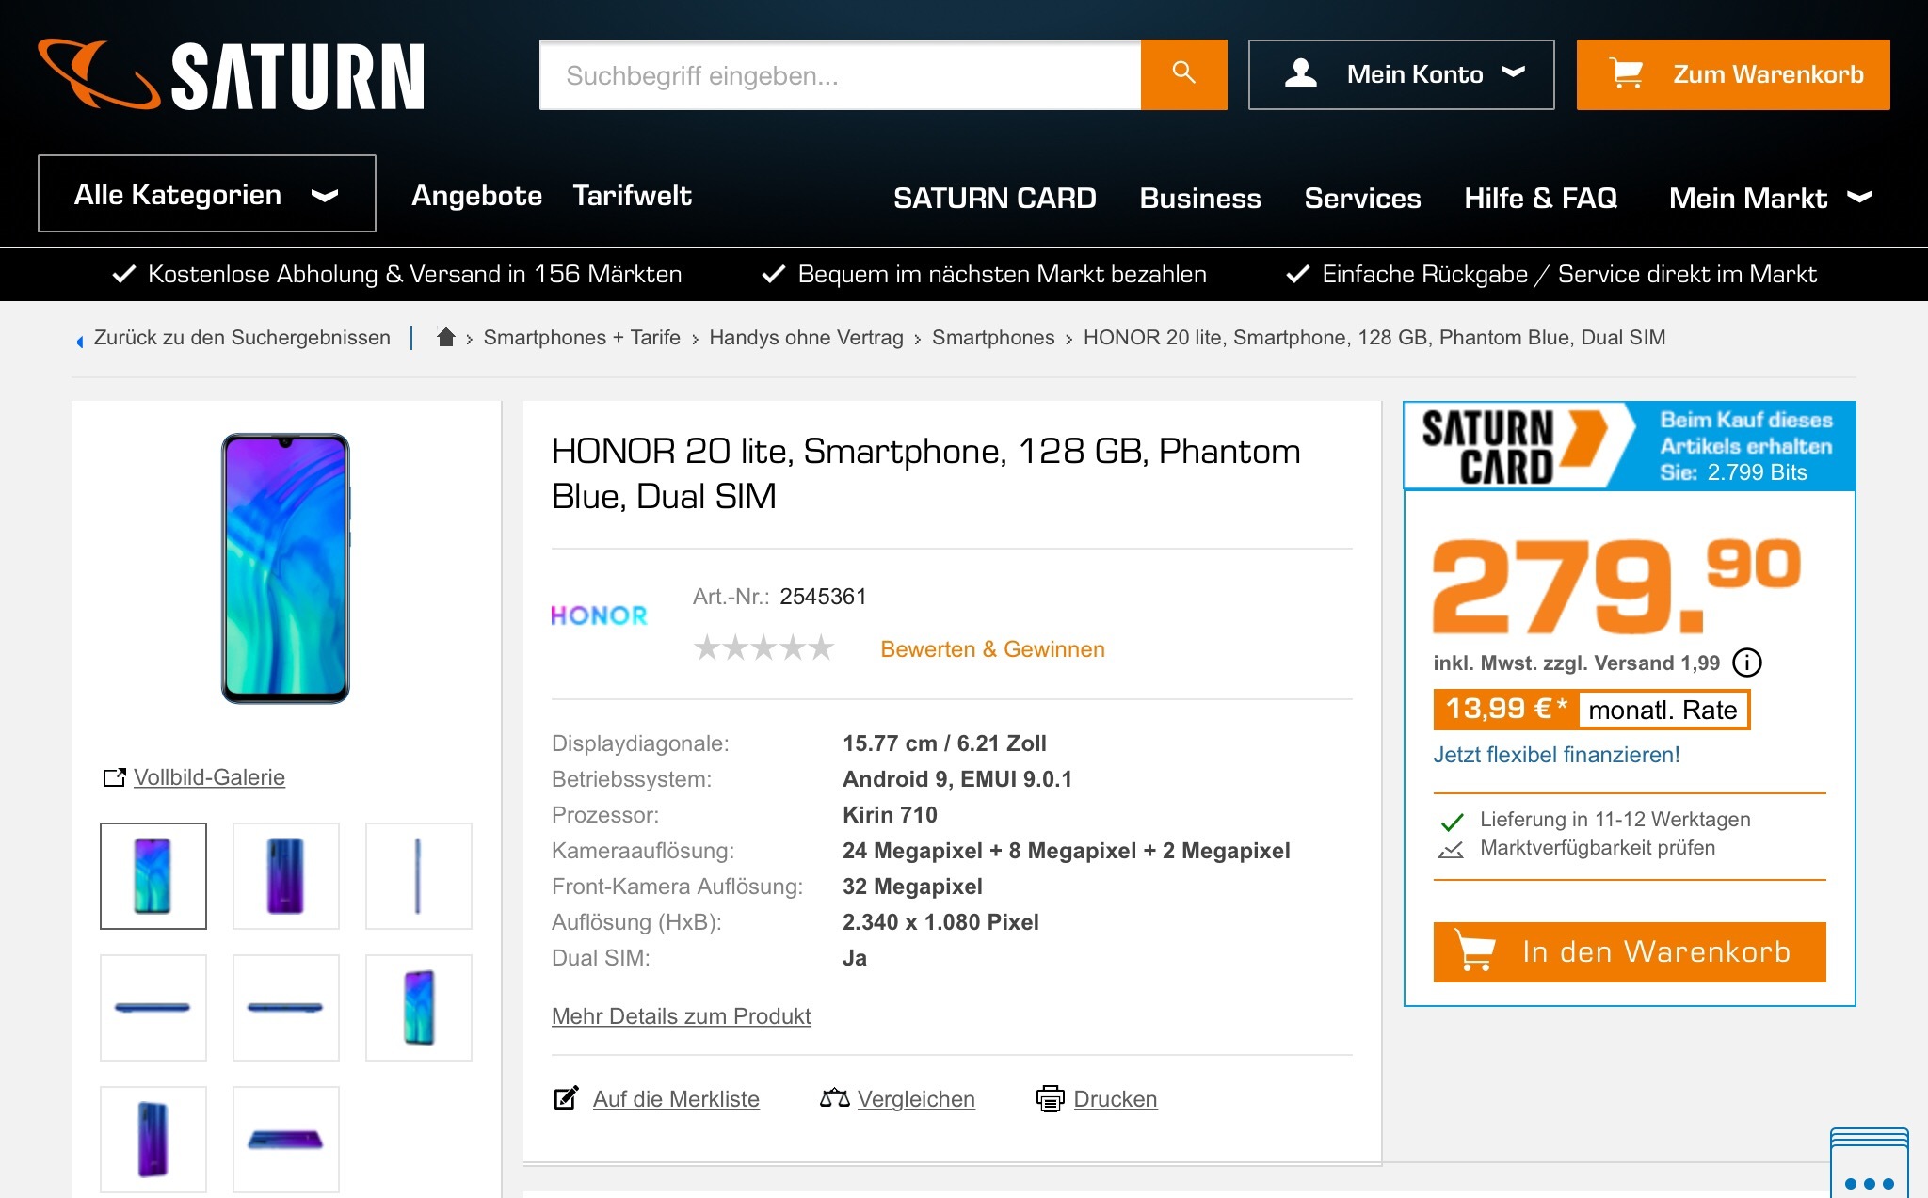The width and height of the screenshot is (1928, 1198).
Task: Open the Vollbild-Galerie link
Action: 209,777
